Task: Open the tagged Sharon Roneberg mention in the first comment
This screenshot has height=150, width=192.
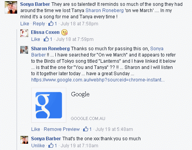Action: click(x=105, y=11)
